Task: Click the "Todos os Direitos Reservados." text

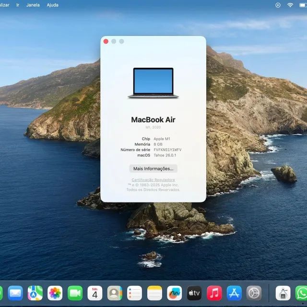Action: pyautogui.click(x=153, y=190)
